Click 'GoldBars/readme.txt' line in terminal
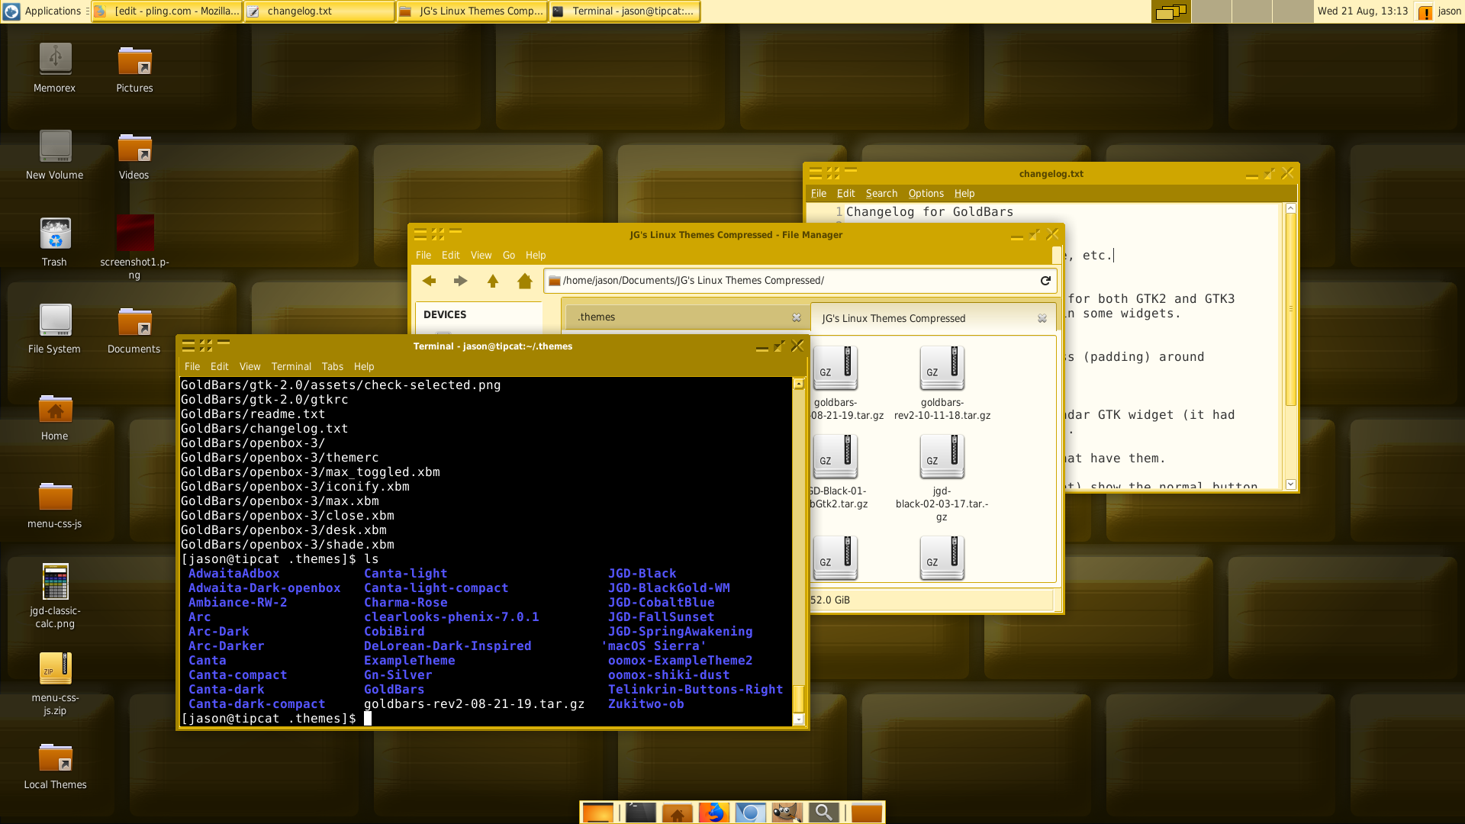Screen dimensions: 1465x824 253,414
